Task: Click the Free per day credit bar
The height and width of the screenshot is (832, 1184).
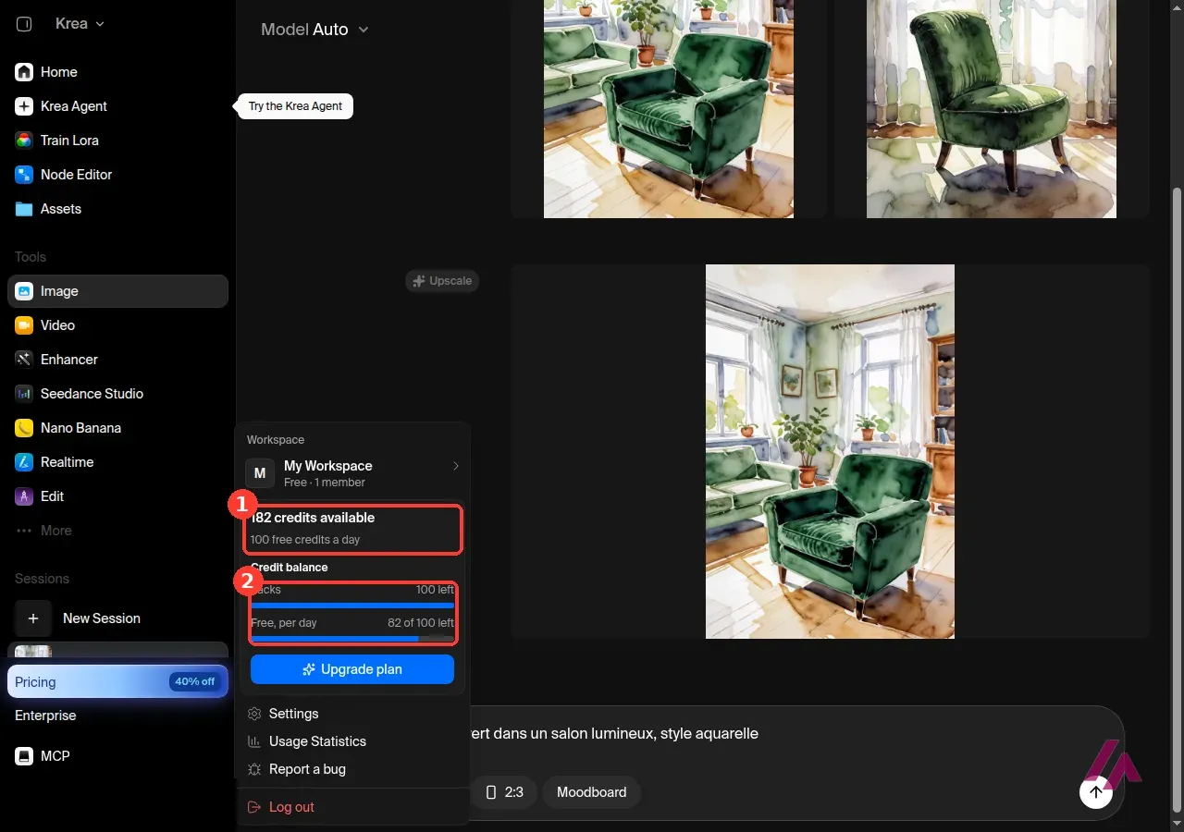Action: click(352, 638)
